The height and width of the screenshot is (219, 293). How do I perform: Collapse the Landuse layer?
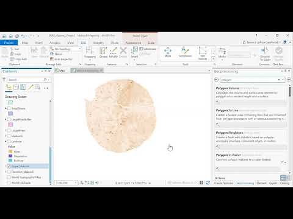5,141
